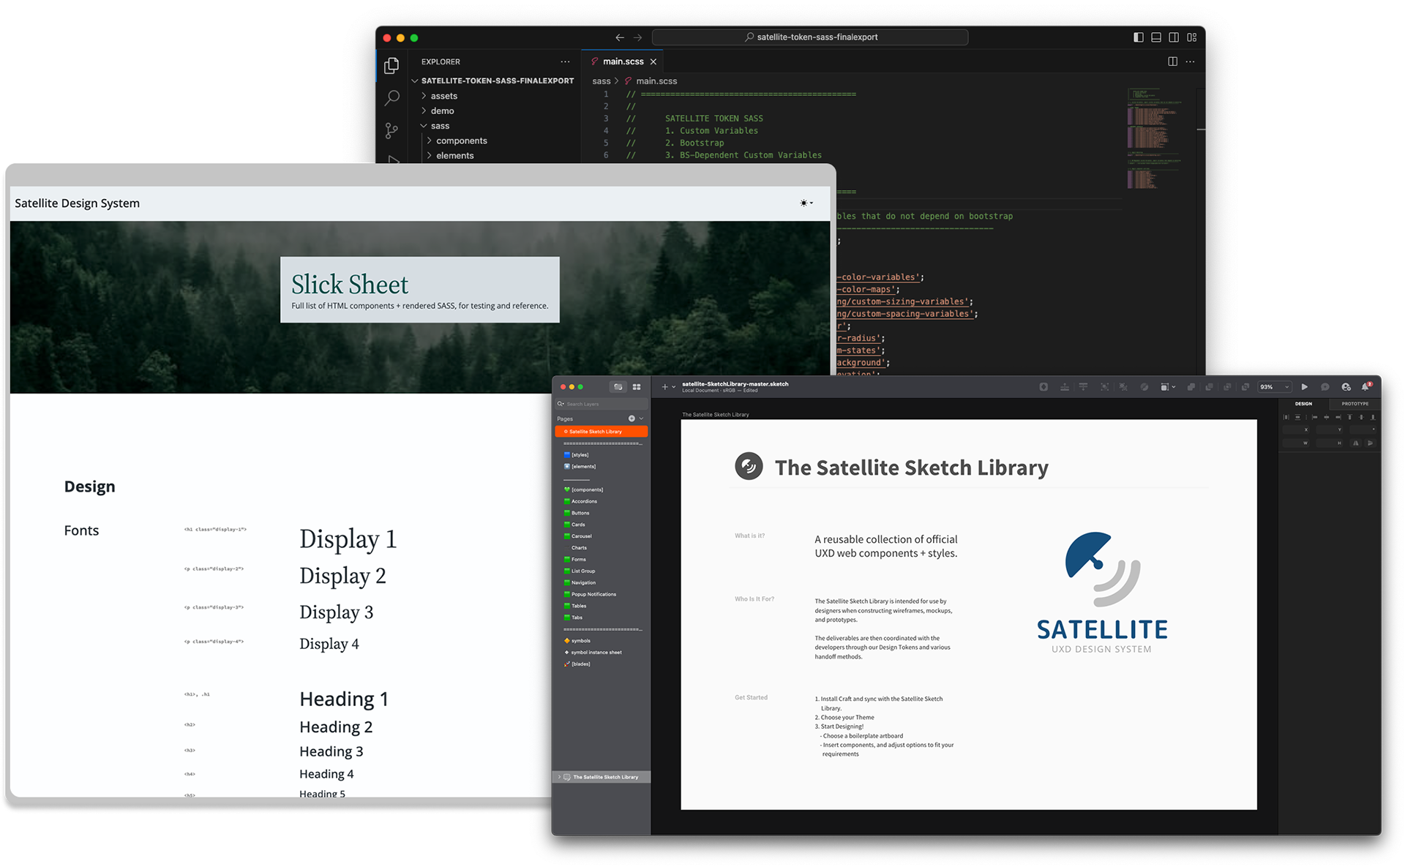Image resolution: width=1405 pixels, height=867 pixels.
Task: Select the main.scss editor tab
Action: (x=623, y=61)
